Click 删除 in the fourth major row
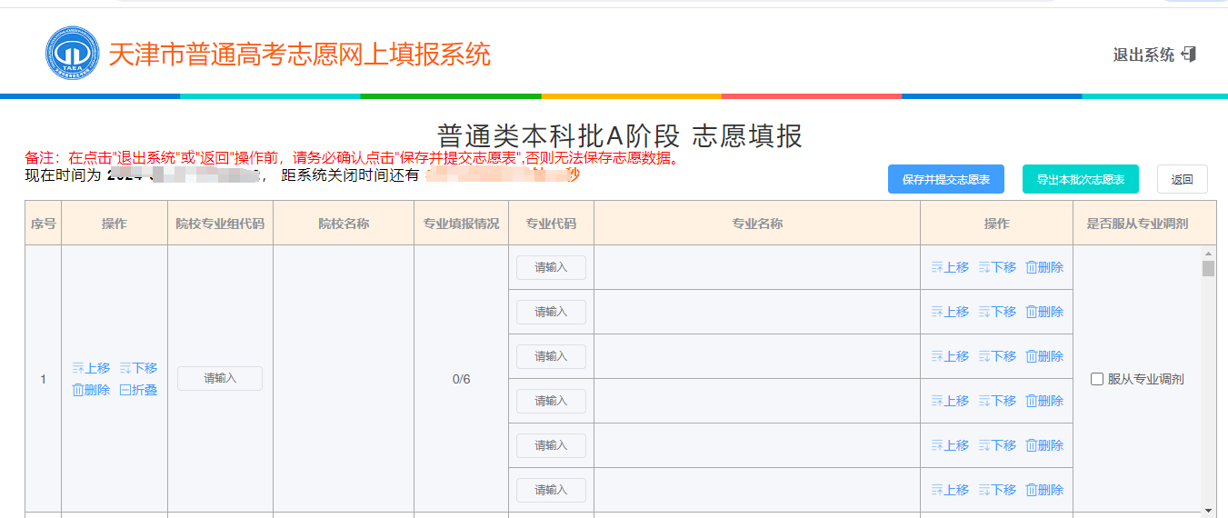 point(1044,401)
